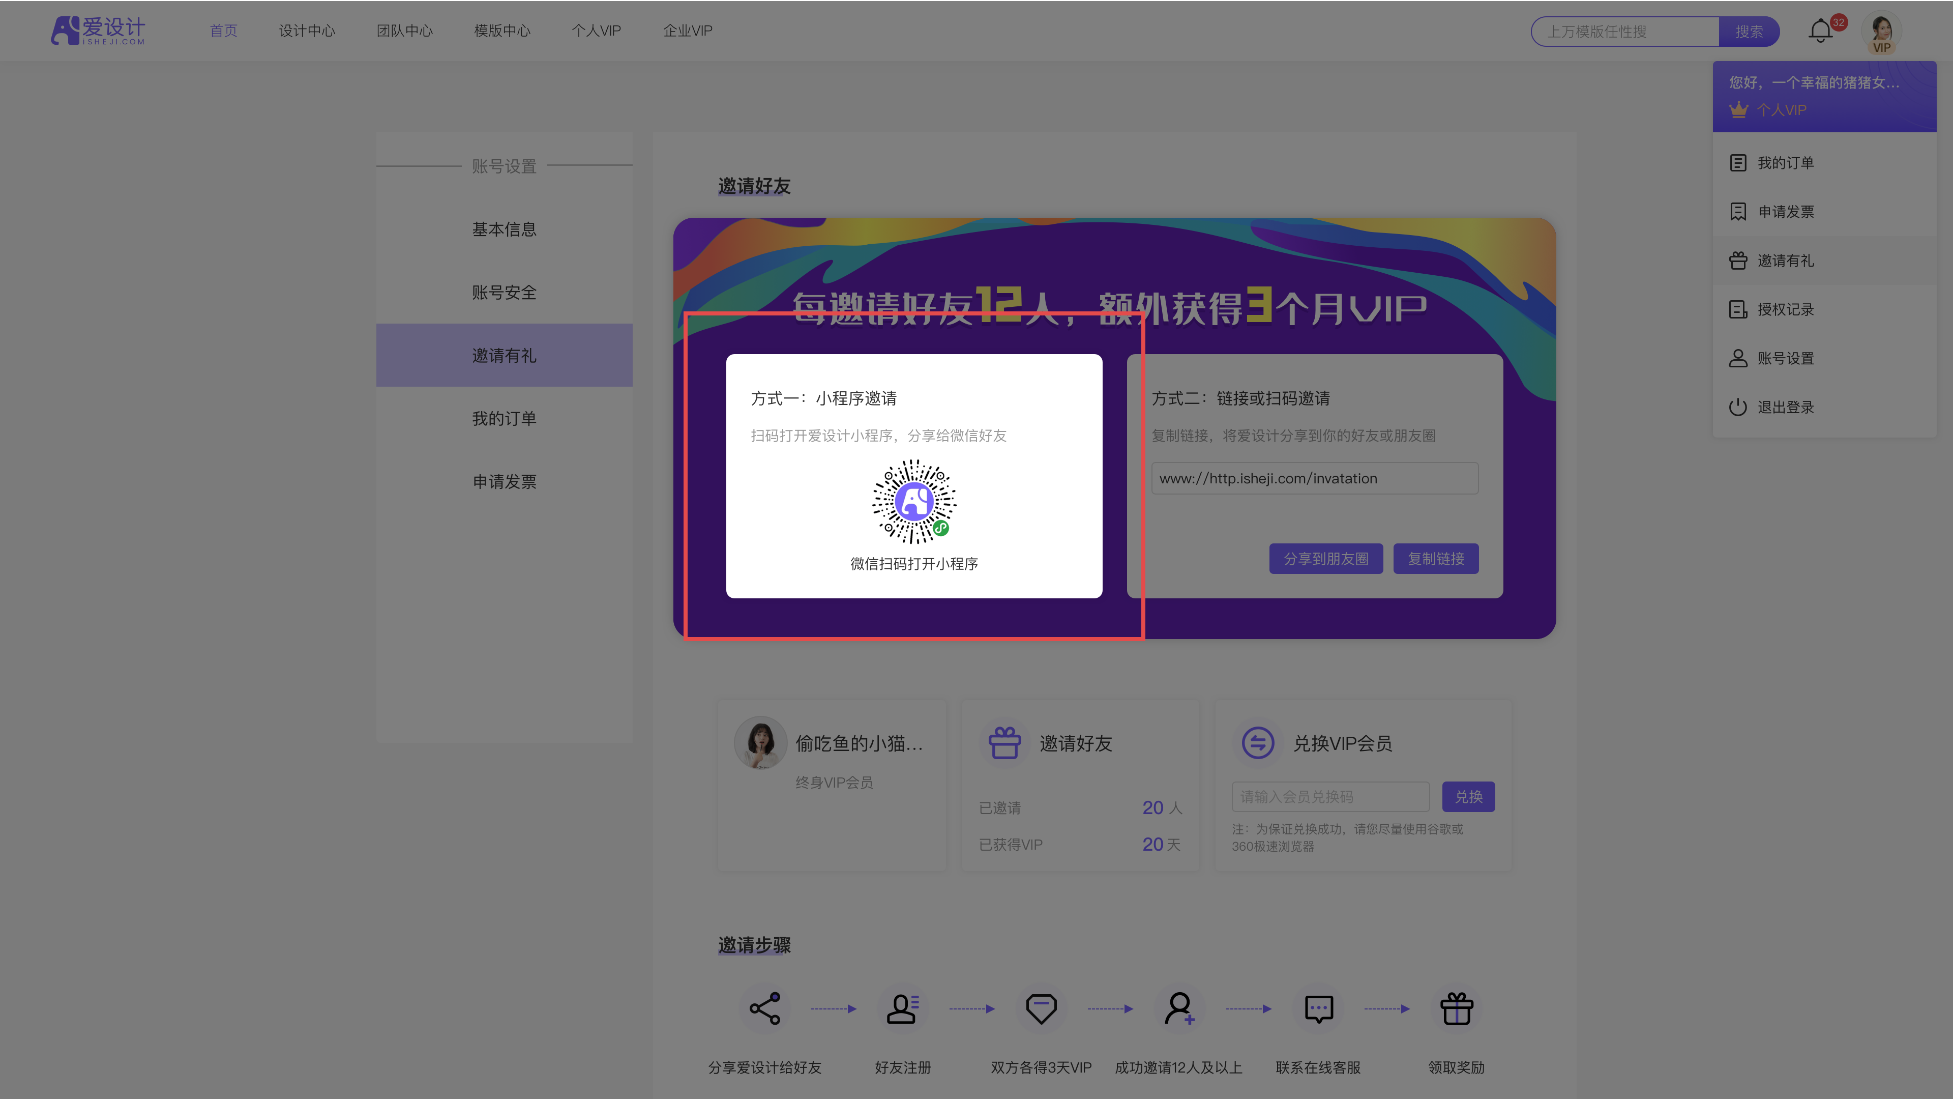Open 企业VIP in top navigation
The height and width of the screenshot is (1099, 1953).
pyautogui.click(x=688, y=31)
